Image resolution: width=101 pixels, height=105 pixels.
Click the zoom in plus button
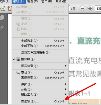90,9
